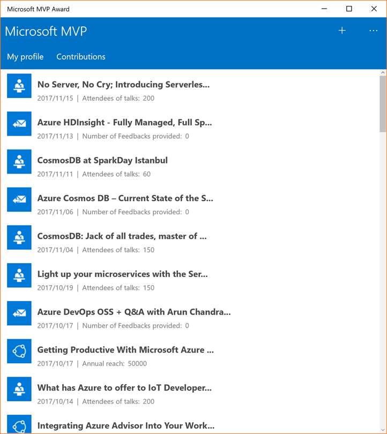Click the vertical scrollbar thumb
This screenshot has height=434, width=387.
383,104
